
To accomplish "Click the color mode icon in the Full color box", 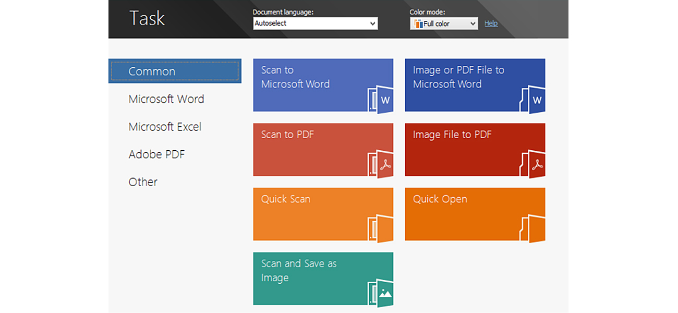I will coord(418,23).
